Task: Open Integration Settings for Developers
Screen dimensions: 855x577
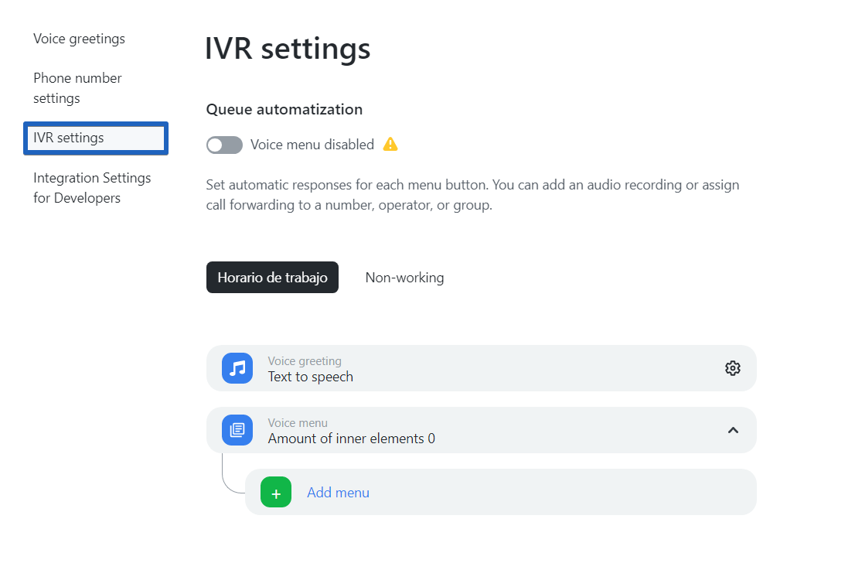Action: [92, 187]
